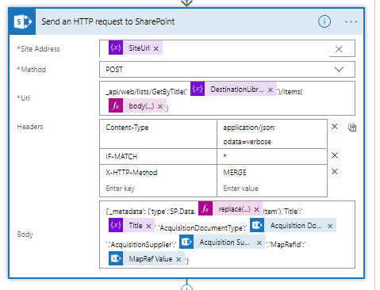Click the SharePoint connector icon in header
The width and height of the screenshot is (380, 290).
coord(22,21)
